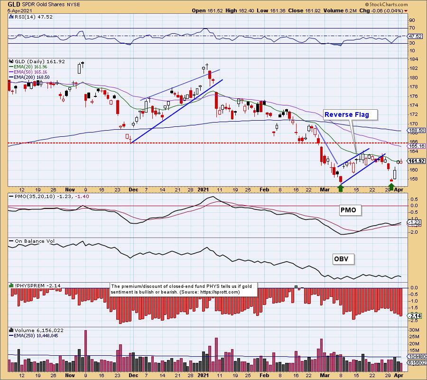This screenshot has width=427, height=380.
Task: Click the 161.92 last price tag
Action: point(417,161)
